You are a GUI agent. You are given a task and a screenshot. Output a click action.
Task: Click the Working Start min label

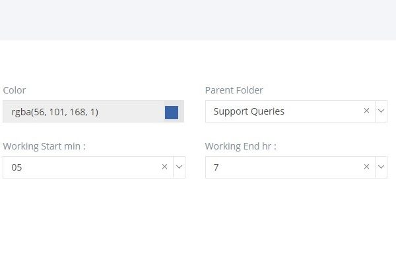tap(44, 146)
